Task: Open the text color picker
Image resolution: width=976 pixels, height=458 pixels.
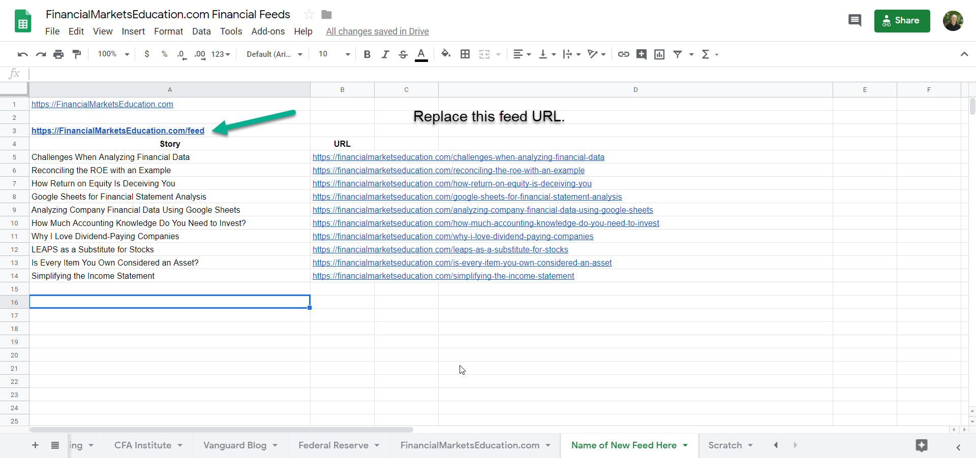Action: [x=421, y=54]
